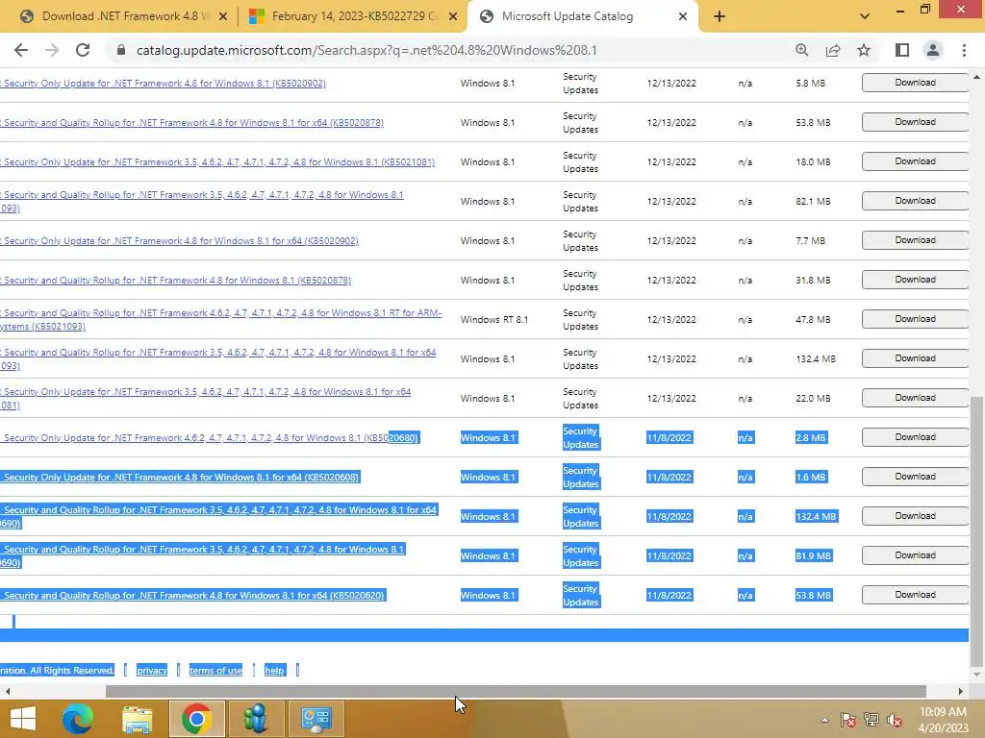Download the 7.7 MB x64 security update

tap(915, 240)
